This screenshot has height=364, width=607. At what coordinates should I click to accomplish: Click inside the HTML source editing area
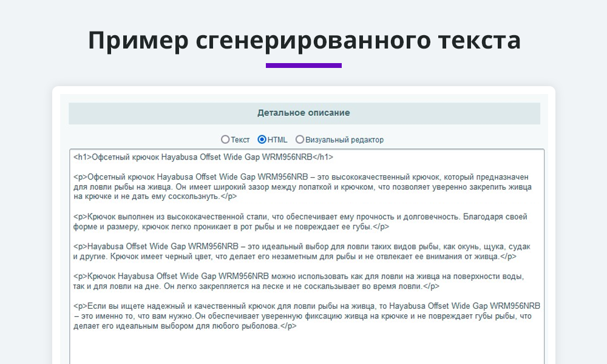303,243
